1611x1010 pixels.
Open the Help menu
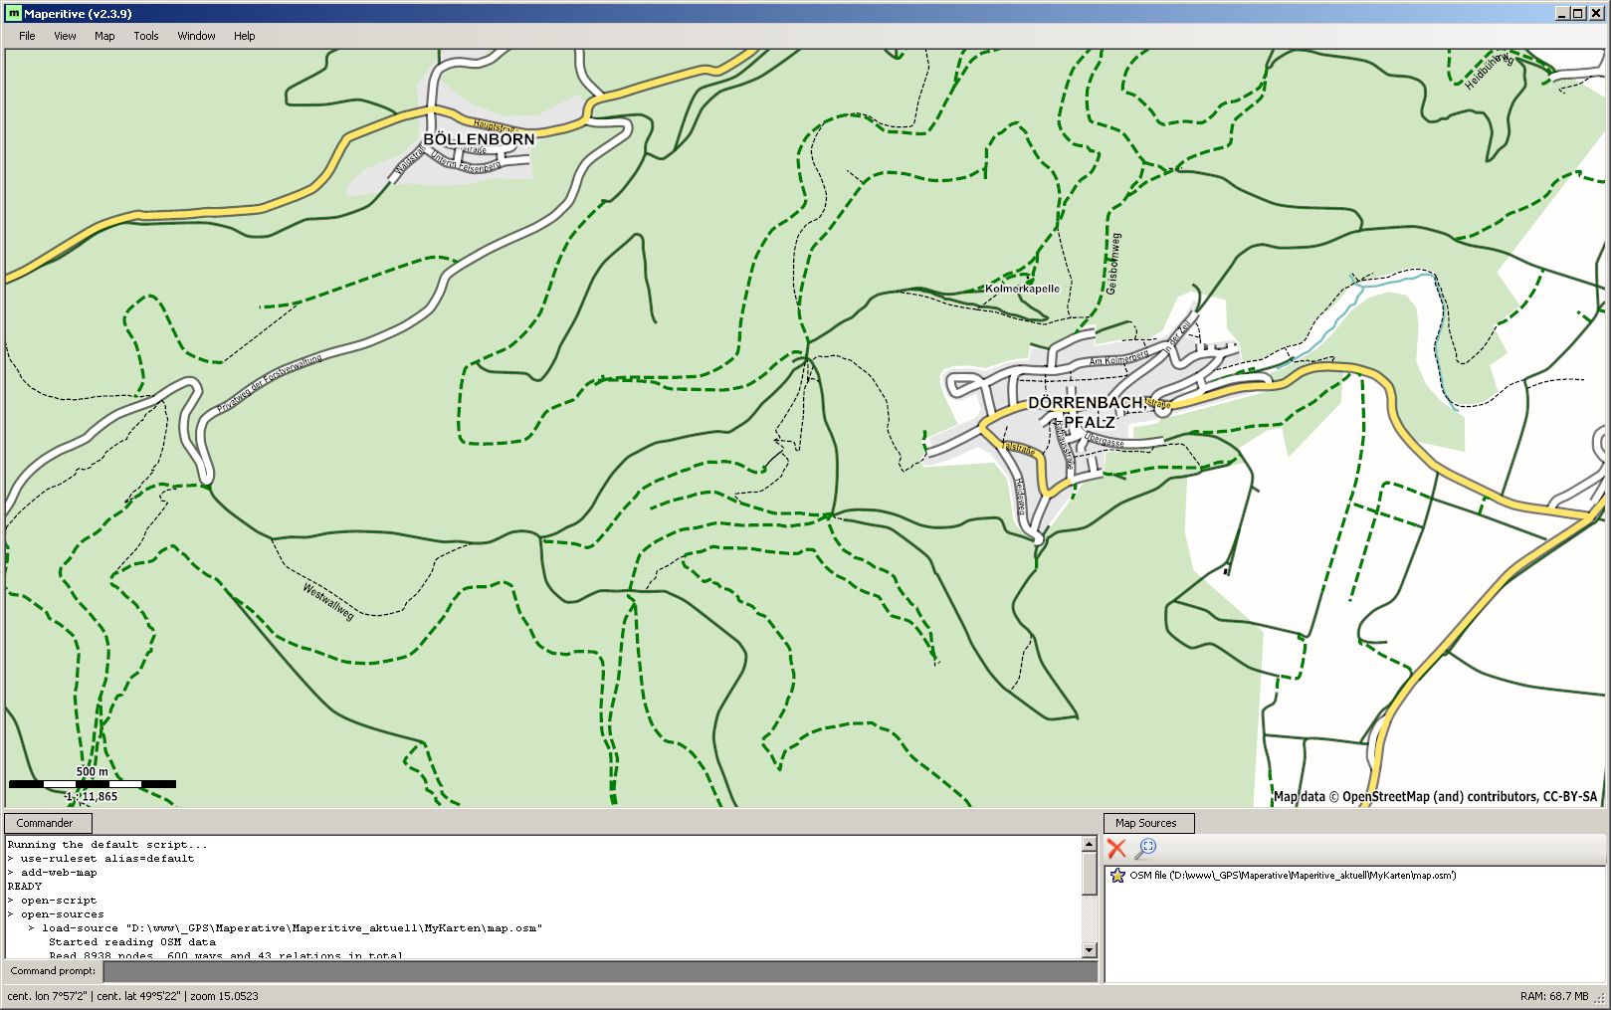pos(244,36)
